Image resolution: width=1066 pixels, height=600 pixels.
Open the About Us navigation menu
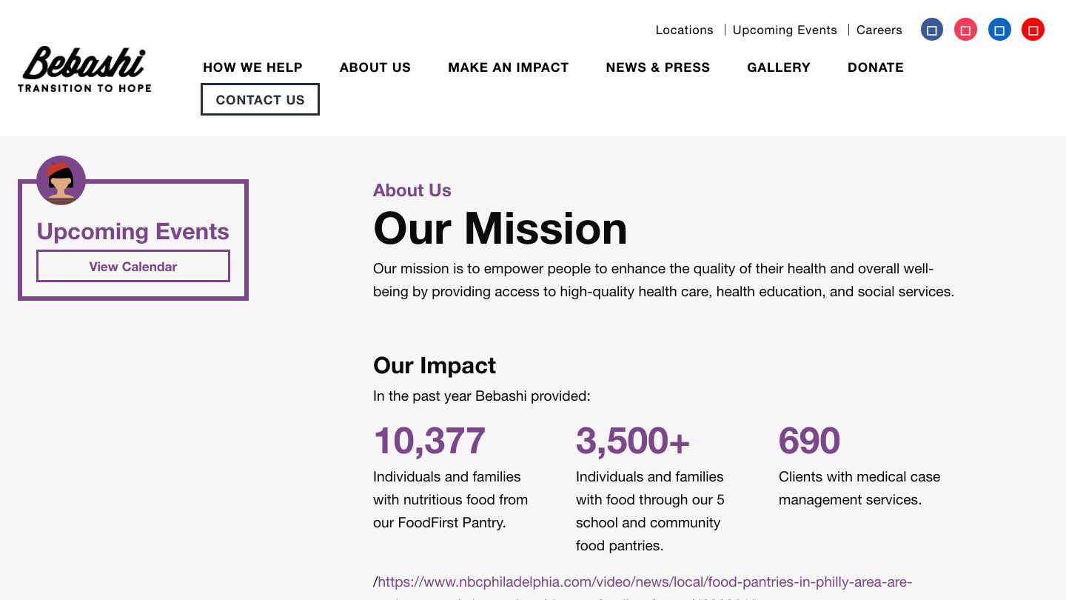click(x=375, y=67)
